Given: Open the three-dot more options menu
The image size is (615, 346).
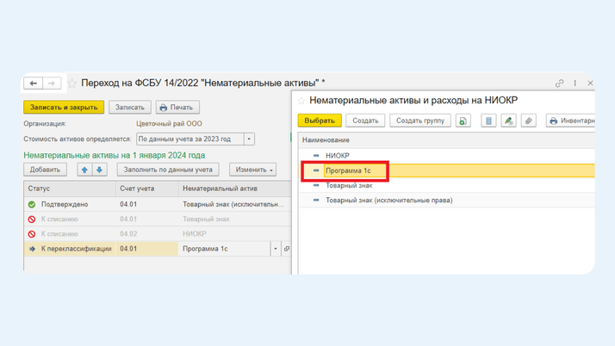Looking at the screenshot, I should (x=575, y=83).
